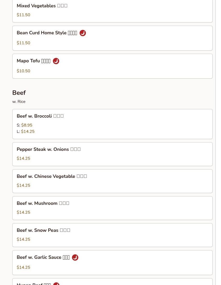This screenshot has width=221, height=285.
Task: Click the "w. Rice" section subtitle
Action: (x=19, y=102)
